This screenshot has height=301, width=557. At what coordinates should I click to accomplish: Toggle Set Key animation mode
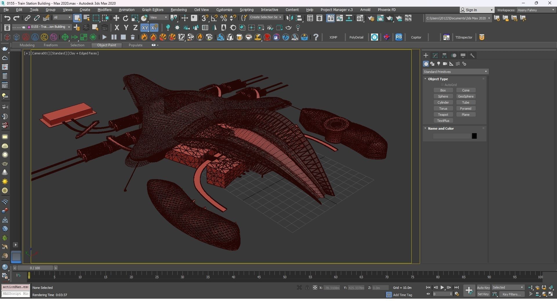point(483,294)
